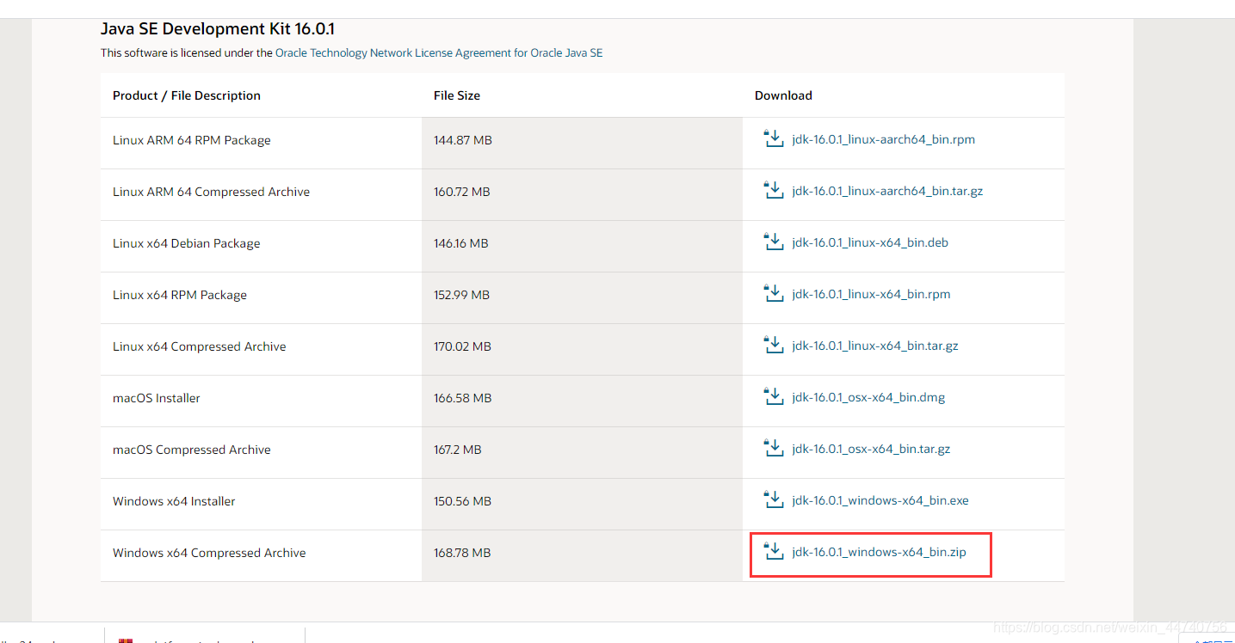Click the 170.02 MB file size cell

(x=582, y=349)
